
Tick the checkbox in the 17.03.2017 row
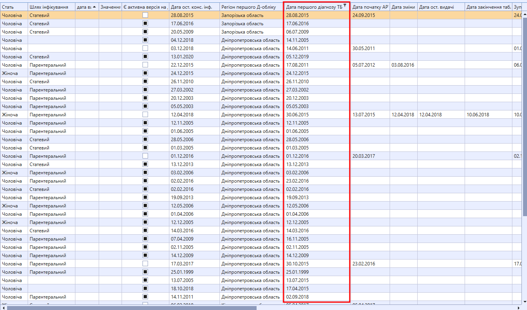pos(145,263)
